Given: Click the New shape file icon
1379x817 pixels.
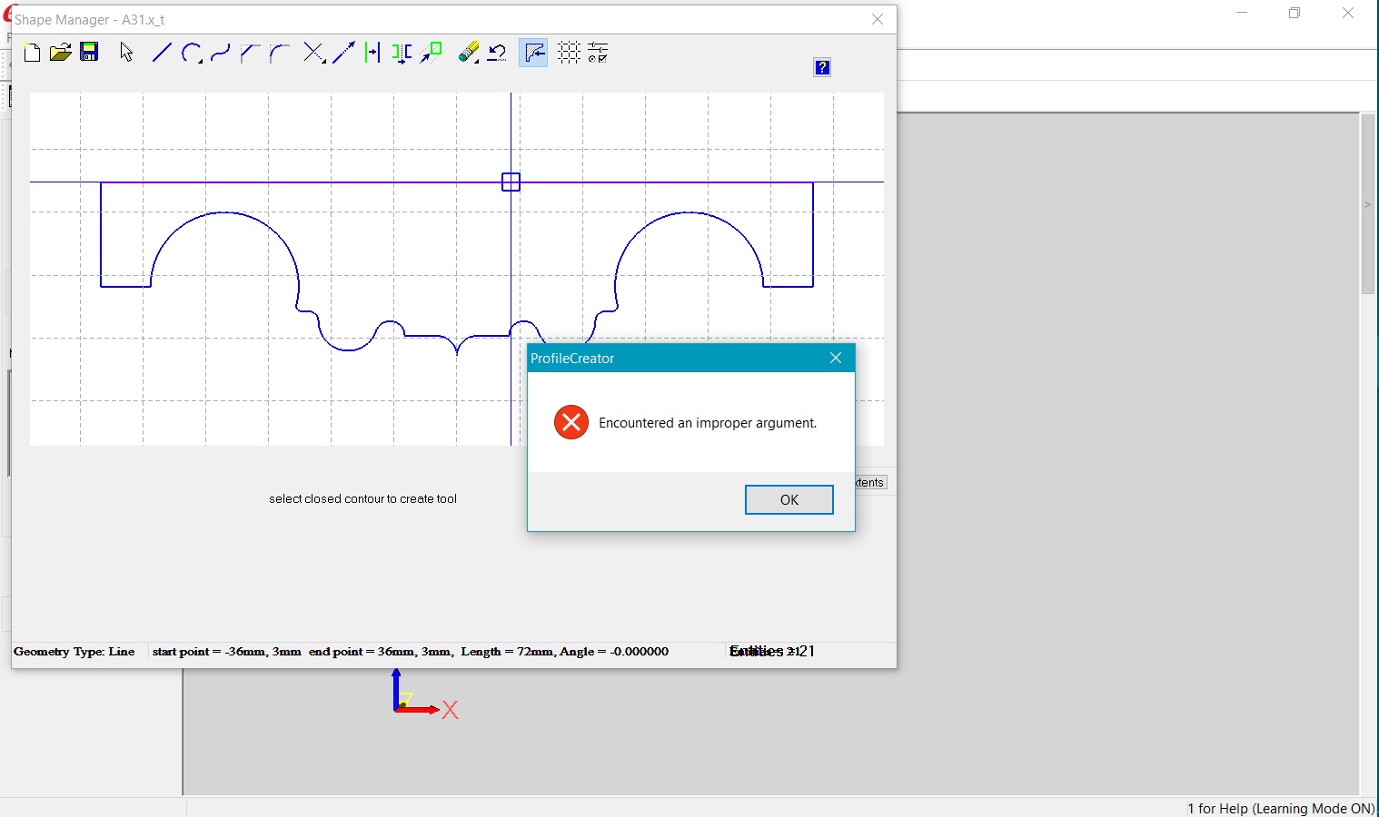Looking at the screenshot, I should click(32, 54).
